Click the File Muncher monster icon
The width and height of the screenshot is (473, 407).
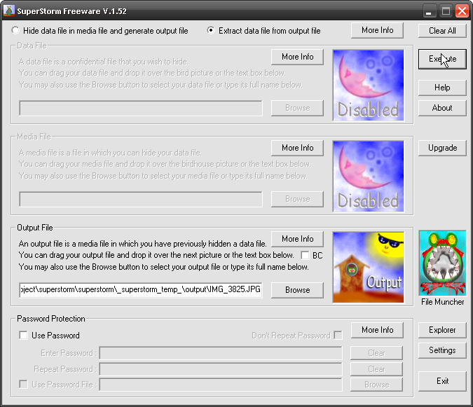pos(443,263)
